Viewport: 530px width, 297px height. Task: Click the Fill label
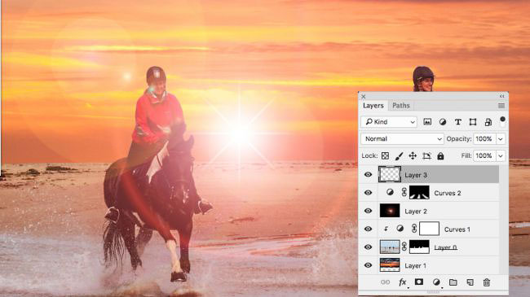(x=466, y=155)
